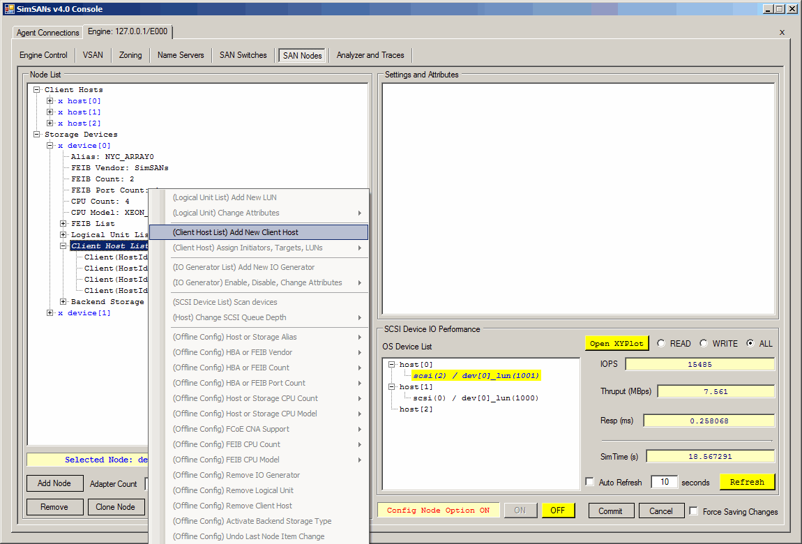
Task: Expand host[0] under Client Hosts
Action: point(50,101)
